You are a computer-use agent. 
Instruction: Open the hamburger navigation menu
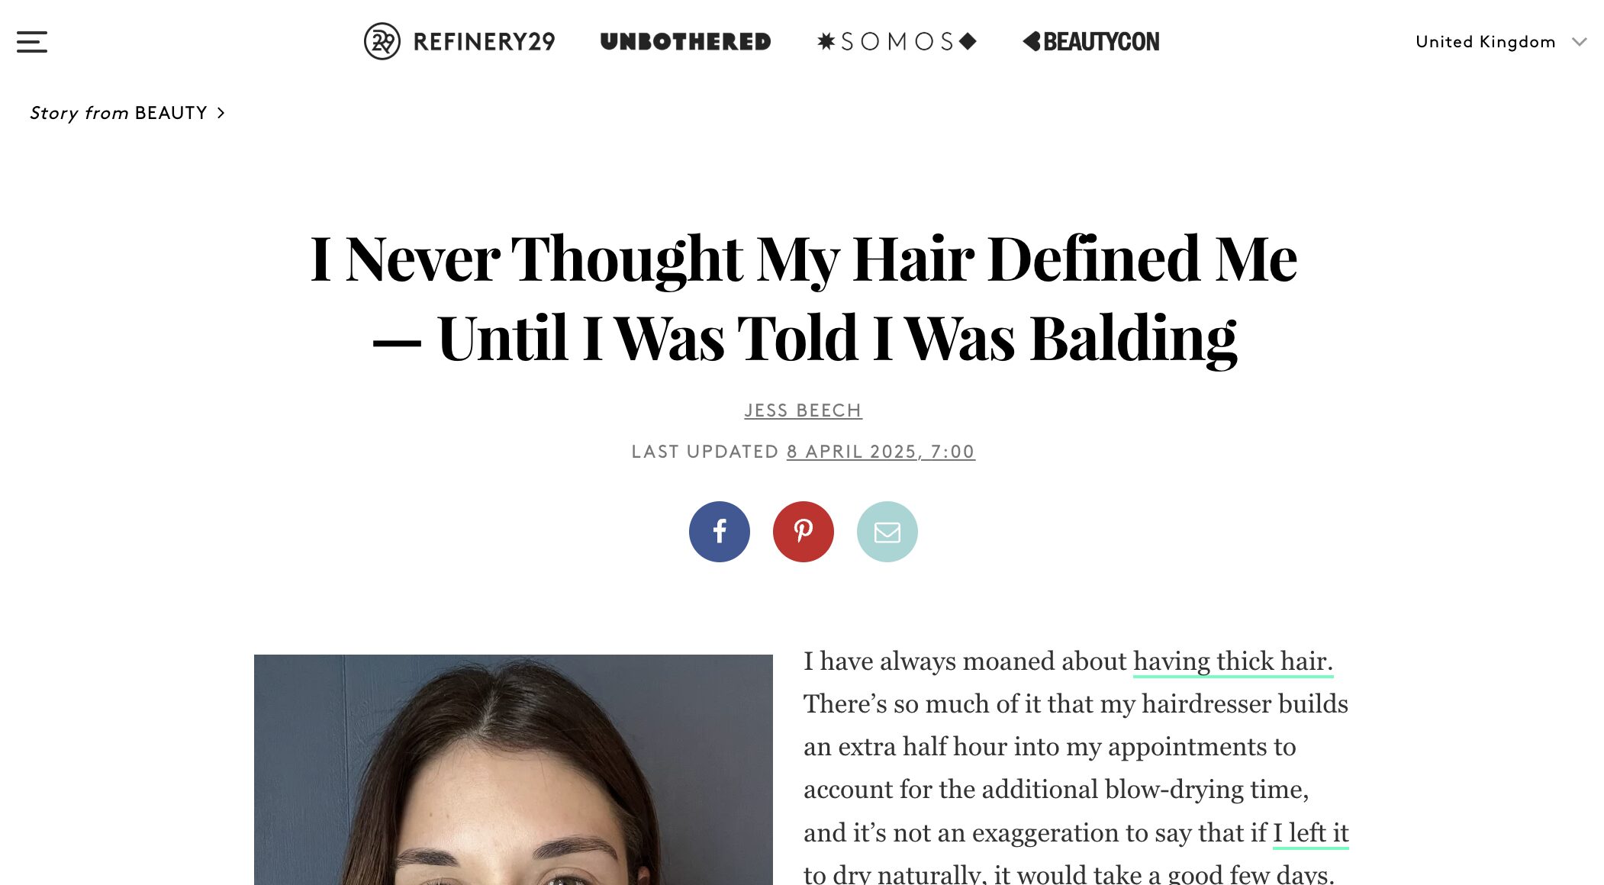pyautogui.click(x=32, y=42)
